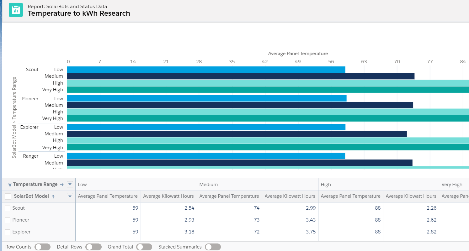Click the Pioneer Low bar in chart

(x=206, y=98)
